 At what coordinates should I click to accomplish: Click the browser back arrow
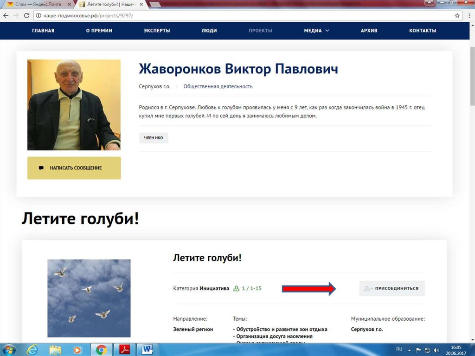[6, 15]
